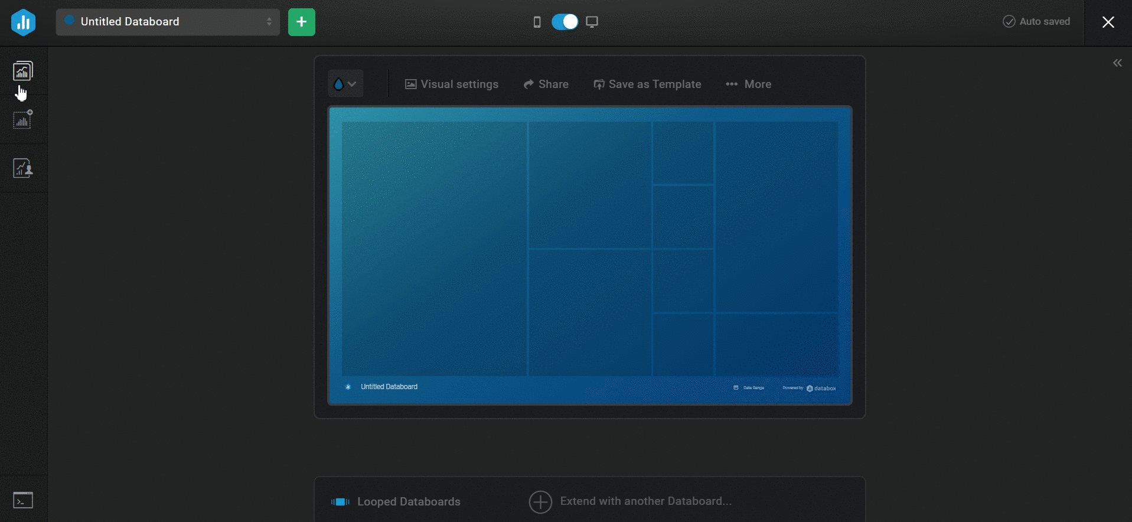Click Save as Template
Viewport: 1132px width, 522px height.
647,84
